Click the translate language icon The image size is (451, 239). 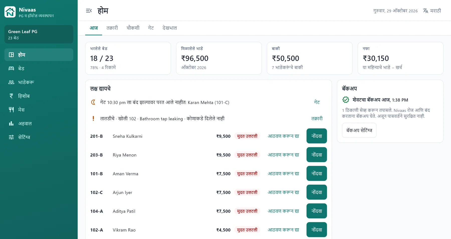coord(425,11)
